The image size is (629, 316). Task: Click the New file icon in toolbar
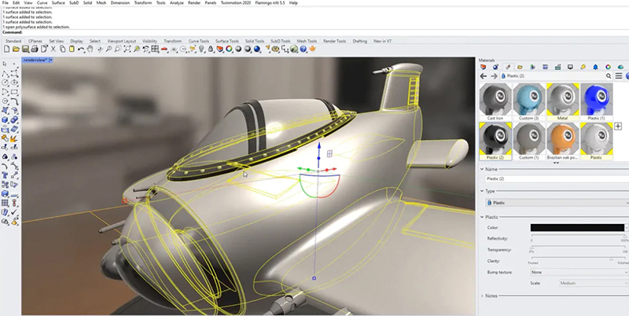click(x=6, y=50)
